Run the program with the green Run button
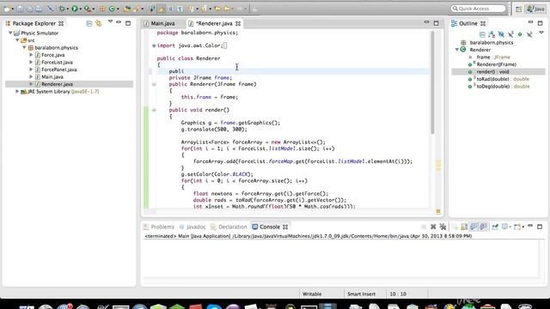This screenshot has height=309, width=550. (x=75, y=9)
